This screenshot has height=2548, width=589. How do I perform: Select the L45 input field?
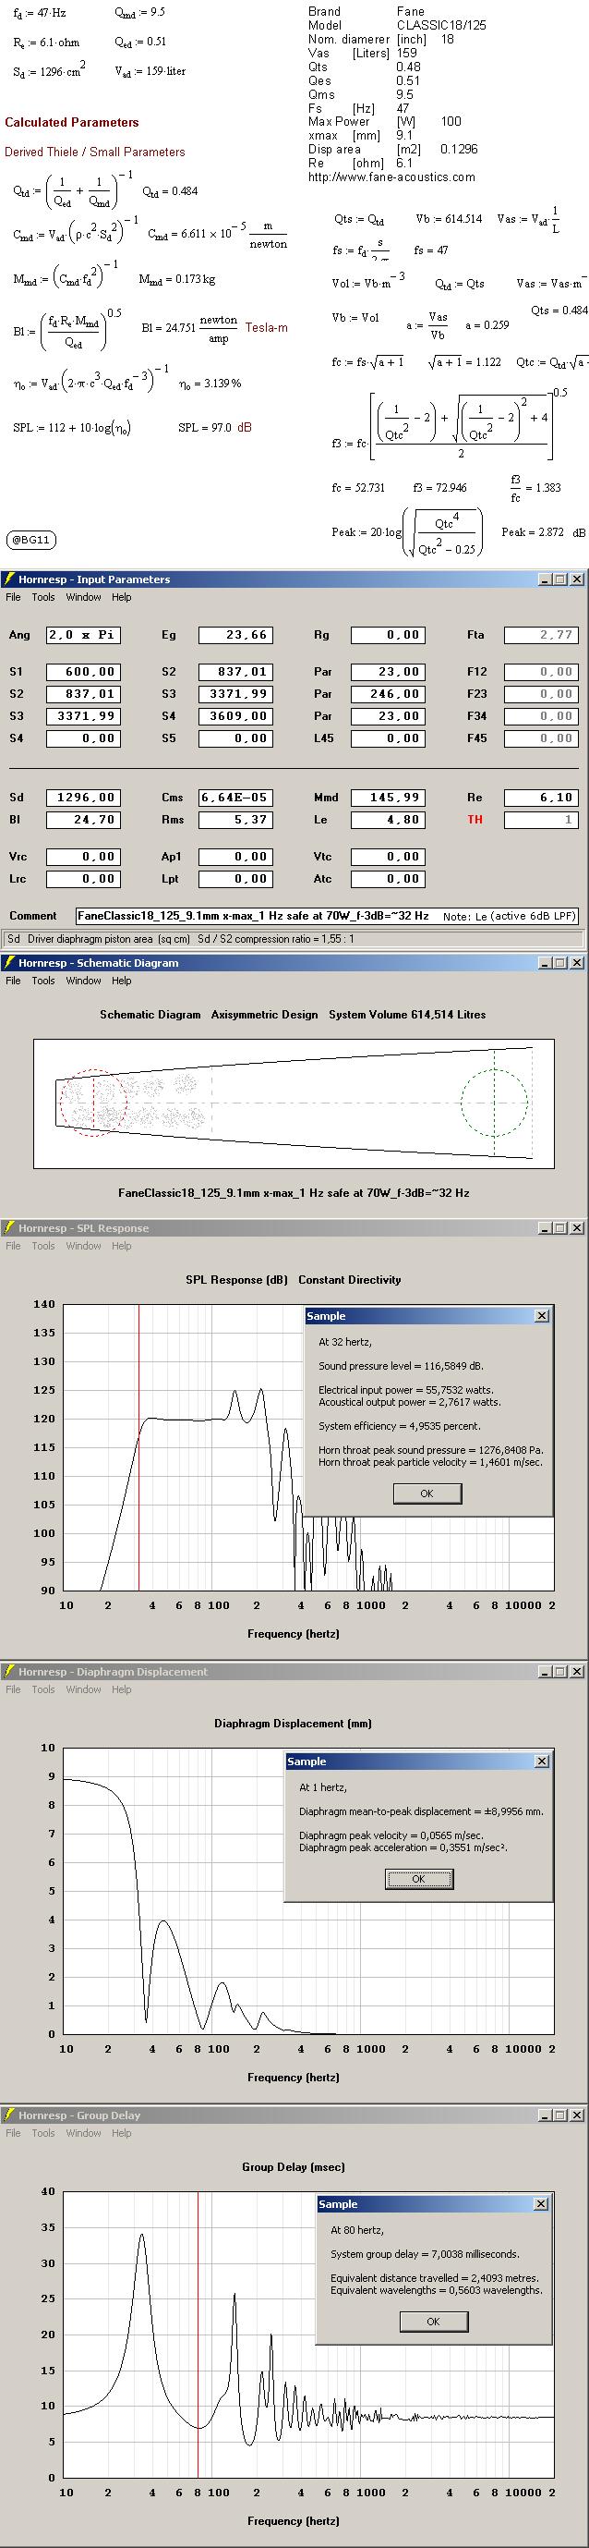pyautogui.click(x=389, y=738)
